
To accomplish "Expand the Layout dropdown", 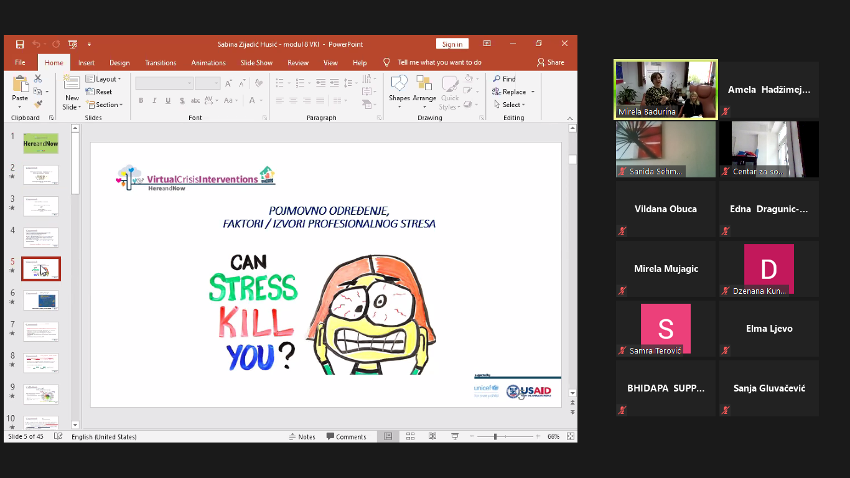I will (103, 79).
